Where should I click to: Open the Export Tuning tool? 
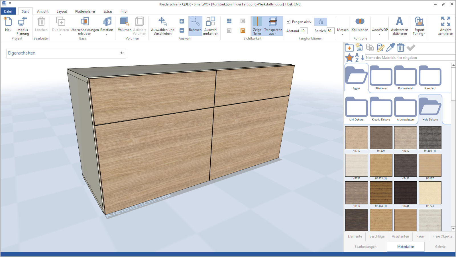419,22
